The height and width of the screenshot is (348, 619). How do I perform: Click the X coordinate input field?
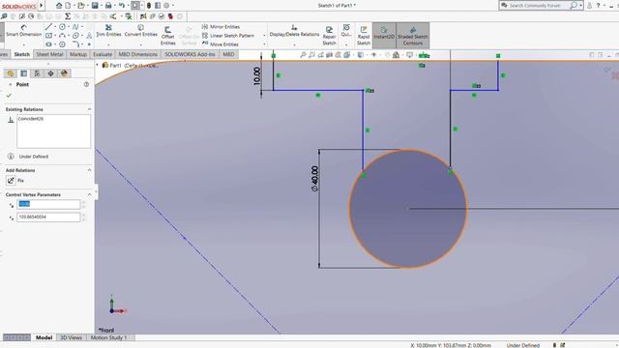click(48, 204)
